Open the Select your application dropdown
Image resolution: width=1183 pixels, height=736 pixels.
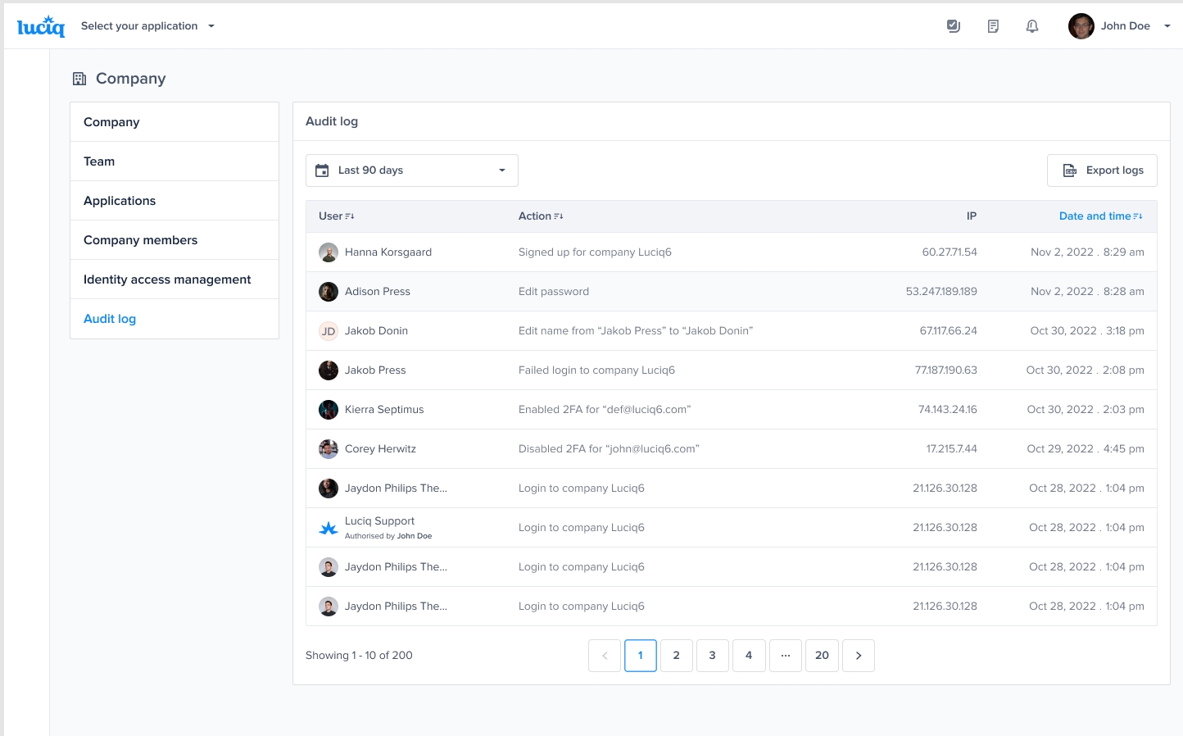(x=147, y=25)
